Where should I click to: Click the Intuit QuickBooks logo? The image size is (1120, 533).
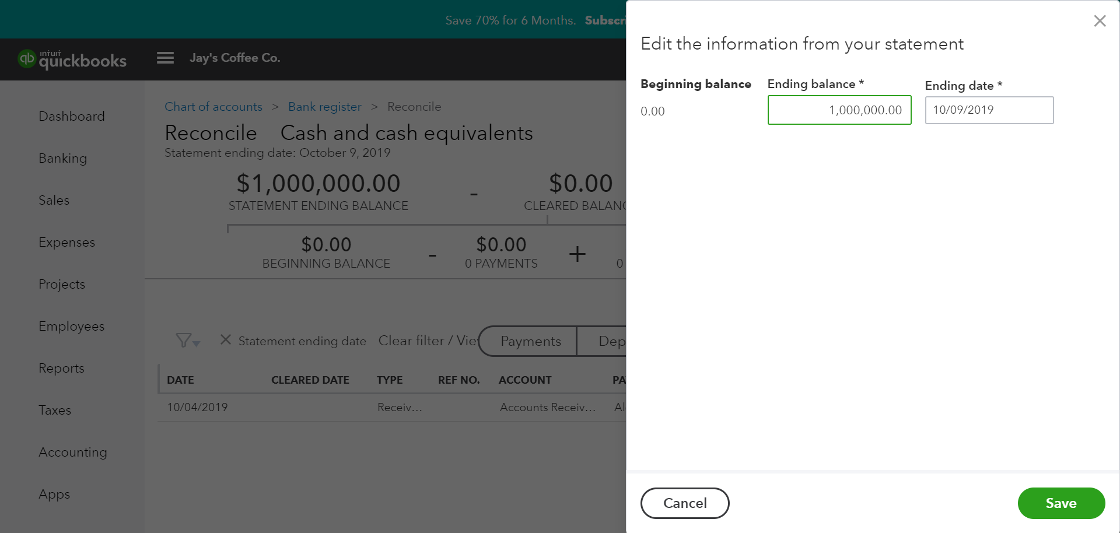click(x=72, y=59)
